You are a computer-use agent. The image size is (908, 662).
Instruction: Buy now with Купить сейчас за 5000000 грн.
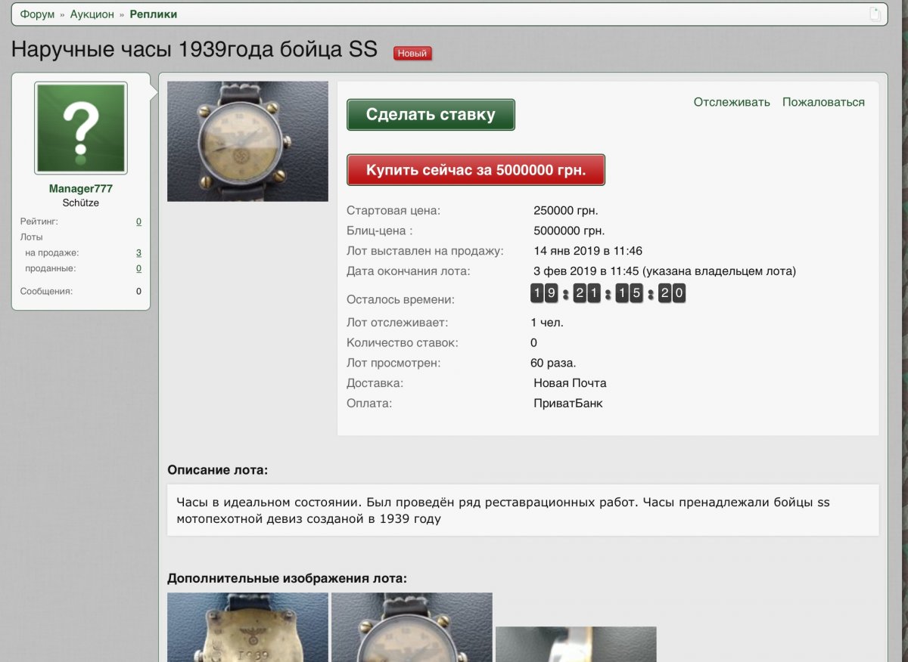[x=476, y=170]
